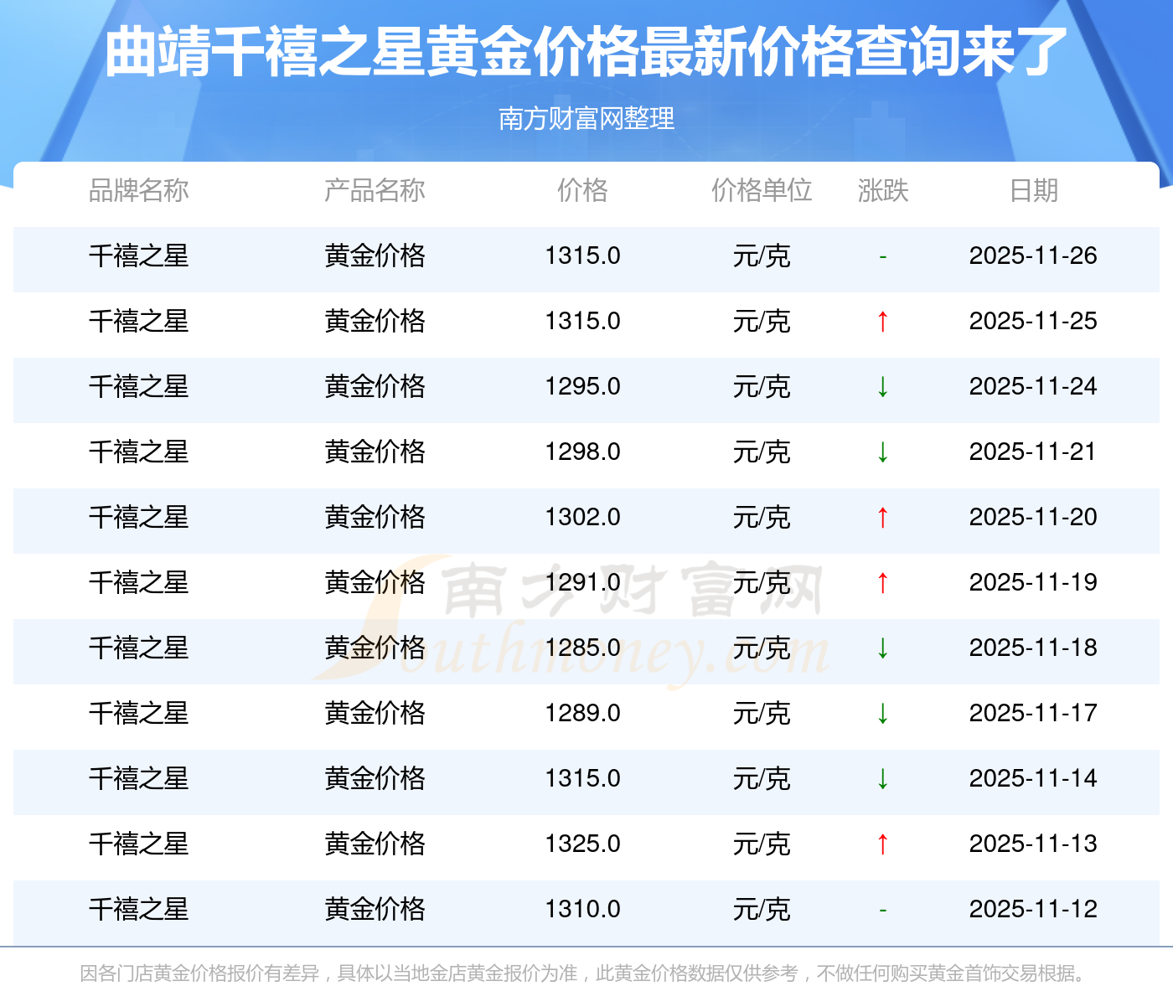Click the price 1291.0
This screenshot has height=986, width=1173.
click(583, 582)
